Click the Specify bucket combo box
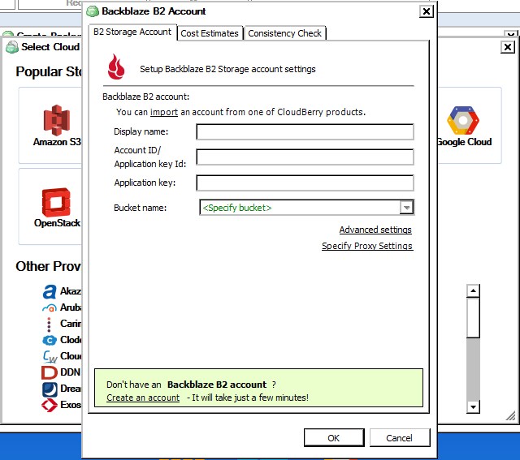 point(306,208)
